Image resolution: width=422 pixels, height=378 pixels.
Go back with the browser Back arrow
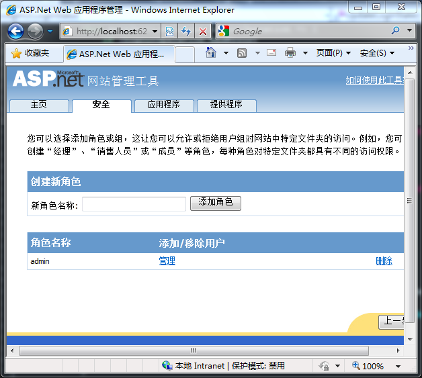point(15,32)
